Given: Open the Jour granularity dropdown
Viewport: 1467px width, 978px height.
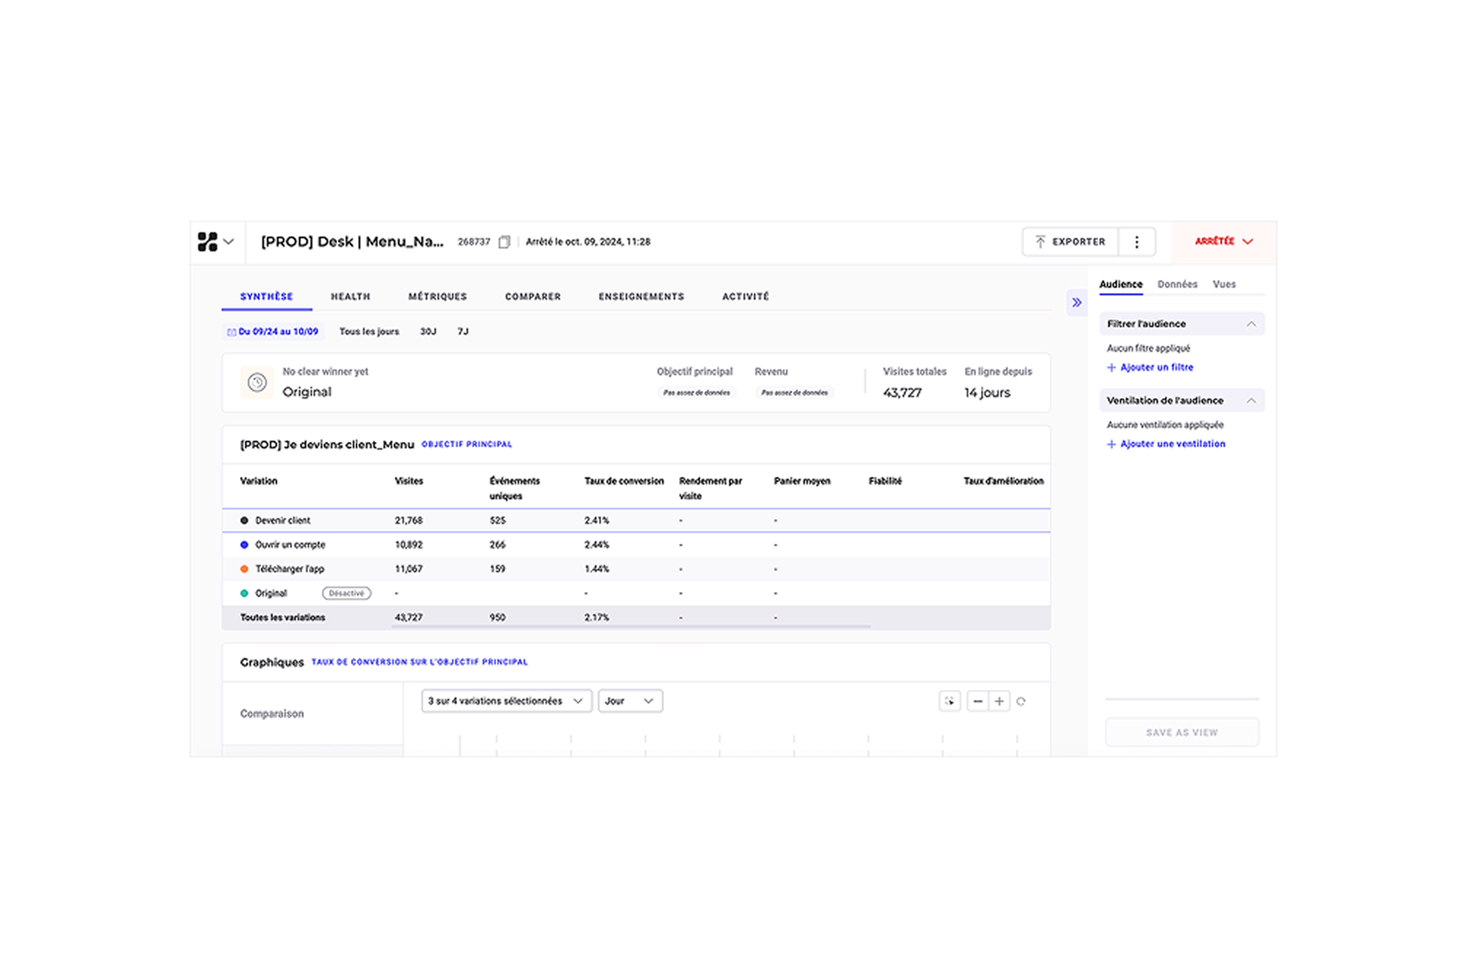Looking at the screenshot, I should click(630, 701).
